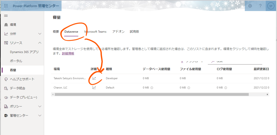Click the help question mark icon
The width and height of the screenshot is (277, 135).
coord(260,6)
